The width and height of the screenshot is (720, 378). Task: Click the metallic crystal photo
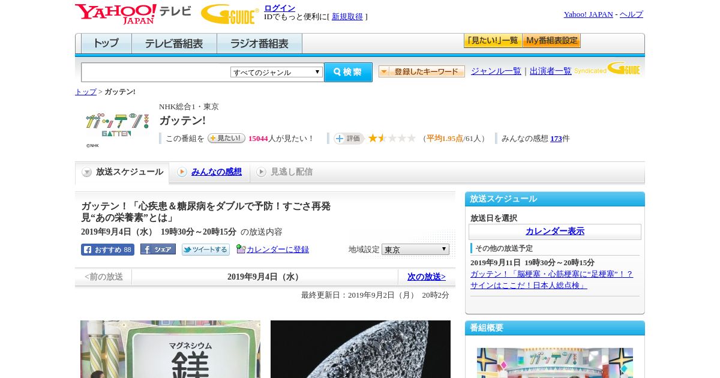pos(361,349)
